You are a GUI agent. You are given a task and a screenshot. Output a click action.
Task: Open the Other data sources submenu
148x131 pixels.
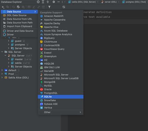click(x=61, y=112)
